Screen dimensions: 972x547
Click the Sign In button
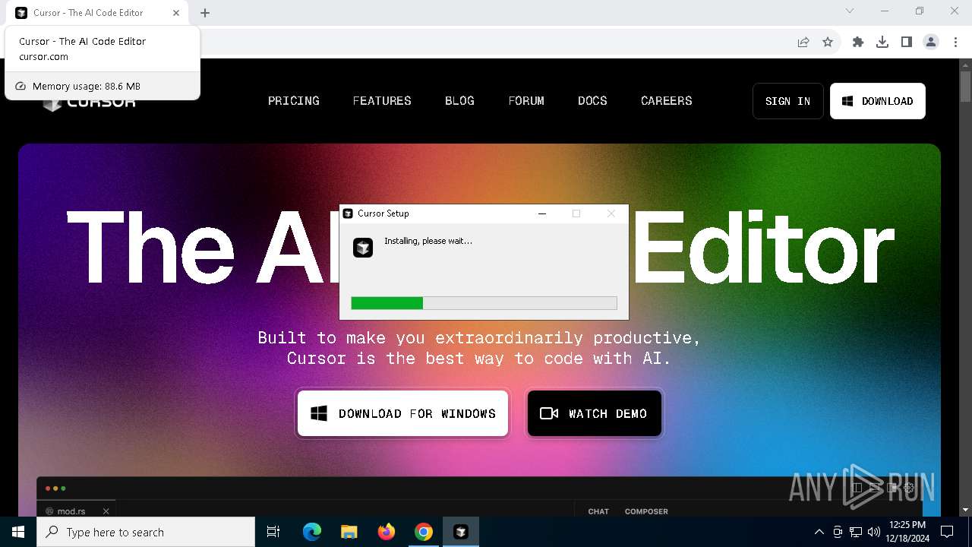click(787, 101)
